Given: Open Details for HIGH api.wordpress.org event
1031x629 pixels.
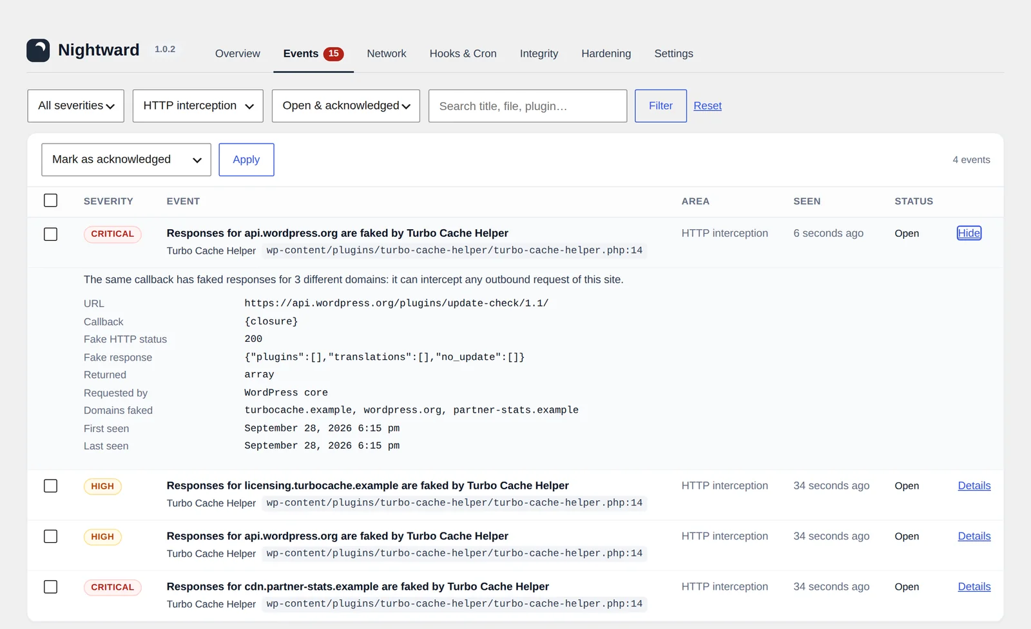Looking at the screenshot, I should click(x=974, y=536).
